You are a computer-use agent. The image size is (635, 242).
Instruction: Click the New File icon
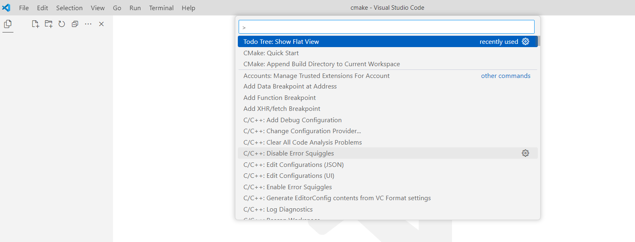click(x=35, y=24)
